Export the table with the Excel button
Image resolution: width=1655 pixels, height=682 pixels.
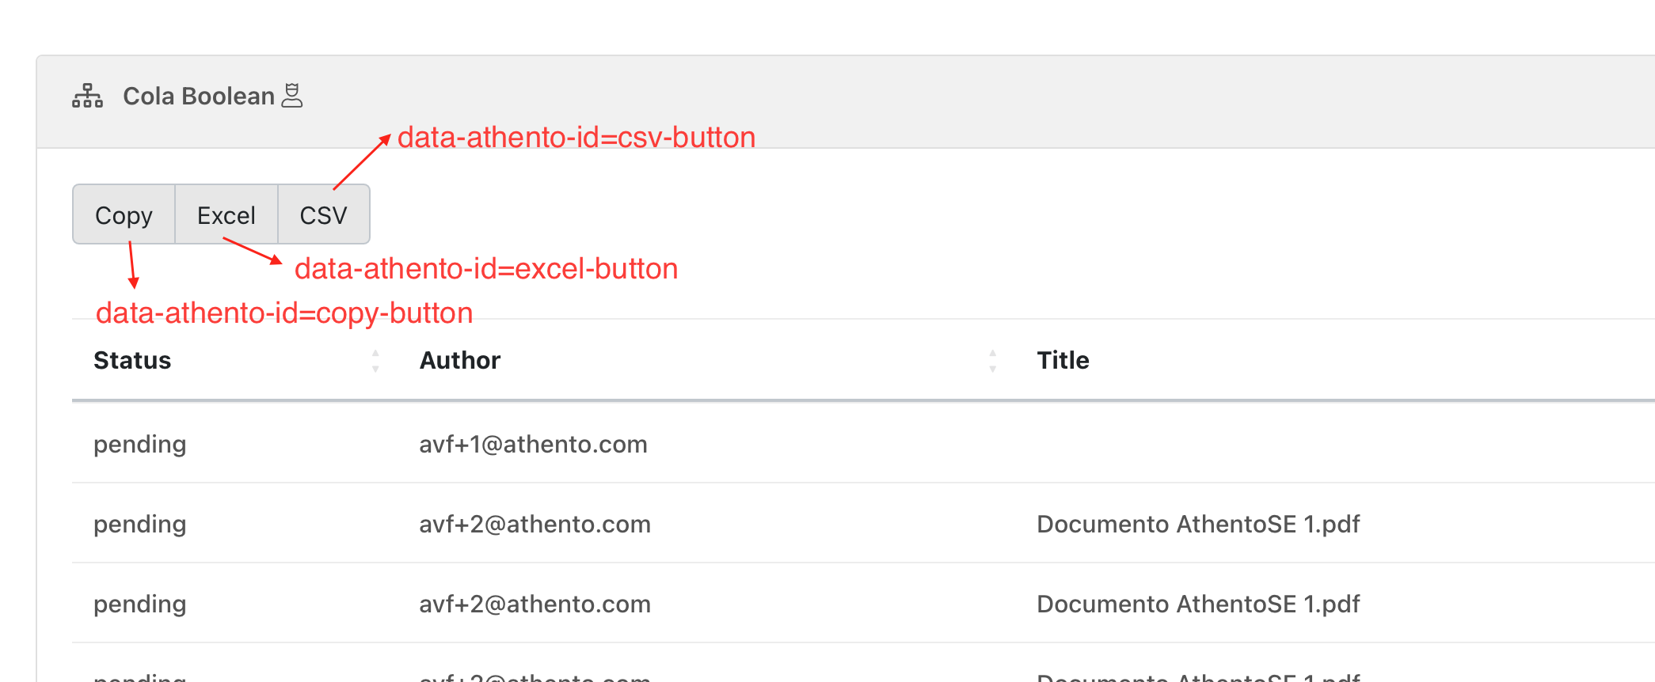226,215
